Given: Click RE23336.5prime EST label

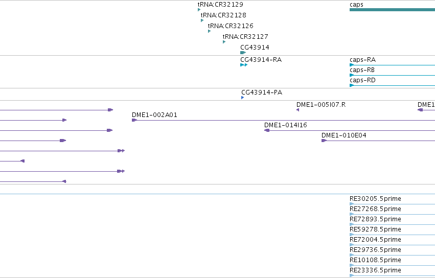Looking at the screenshot, I should point(375,270).
